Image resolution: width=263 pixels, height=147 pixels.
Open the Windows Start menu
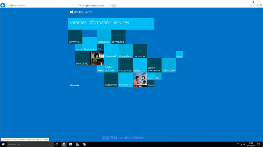[3, 144]
